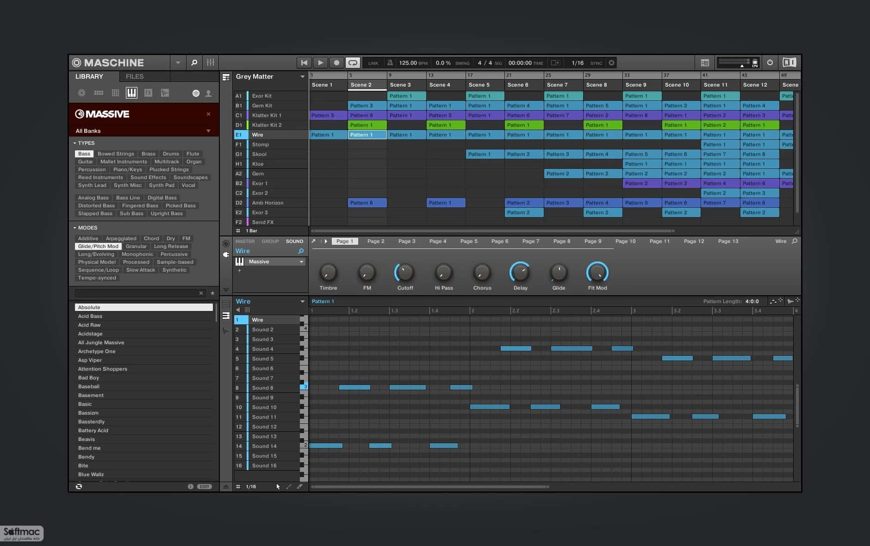Click the arranger view icon beside Grey Matter
Viewport: 870px width, 546px height.
point(226,77)
